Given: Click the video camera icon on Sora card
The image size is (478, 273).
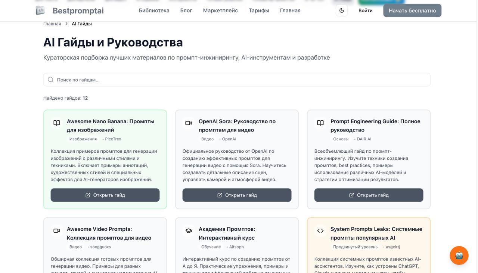Looking at the screenshot, I should pos(188,122).
